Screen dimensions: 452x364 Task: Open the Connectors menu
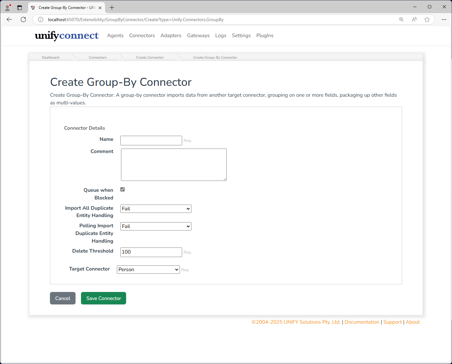[x=142, y=36]
